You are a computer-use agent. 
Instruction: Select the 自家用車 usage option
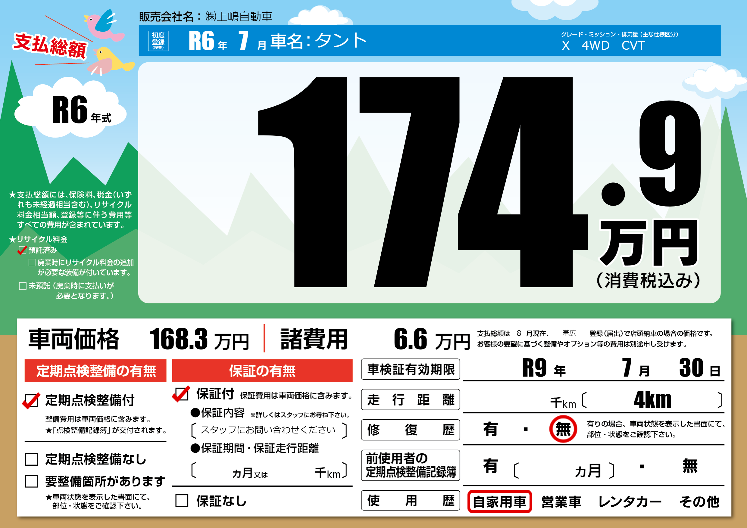point(499,502)
